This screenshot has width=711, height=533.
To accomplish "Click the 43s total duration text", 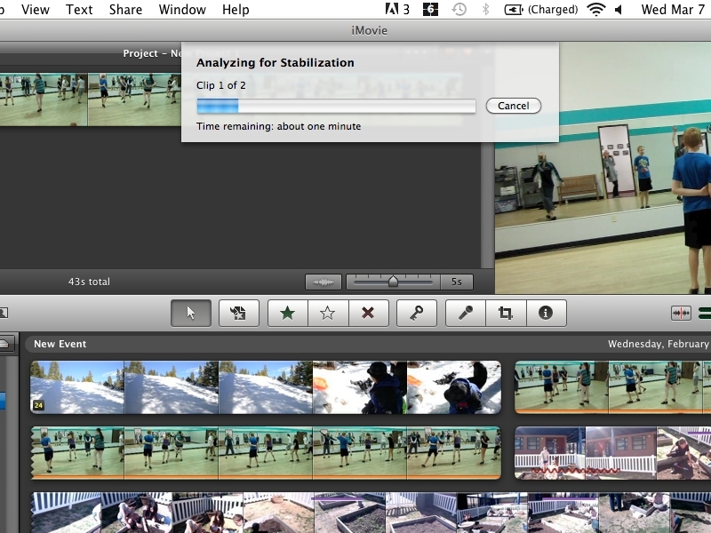I will pos(89,282).
